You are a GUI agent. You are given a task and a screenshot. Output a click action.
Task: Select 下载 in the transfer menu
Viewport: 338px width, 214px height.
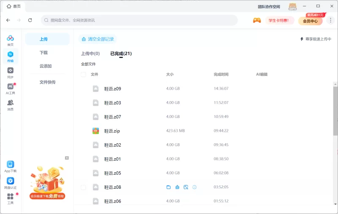(44, 53)
